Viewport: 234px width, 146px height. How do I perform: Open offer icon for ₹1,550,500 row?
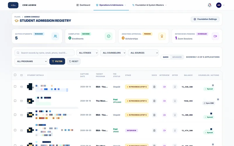coord(175,87)
